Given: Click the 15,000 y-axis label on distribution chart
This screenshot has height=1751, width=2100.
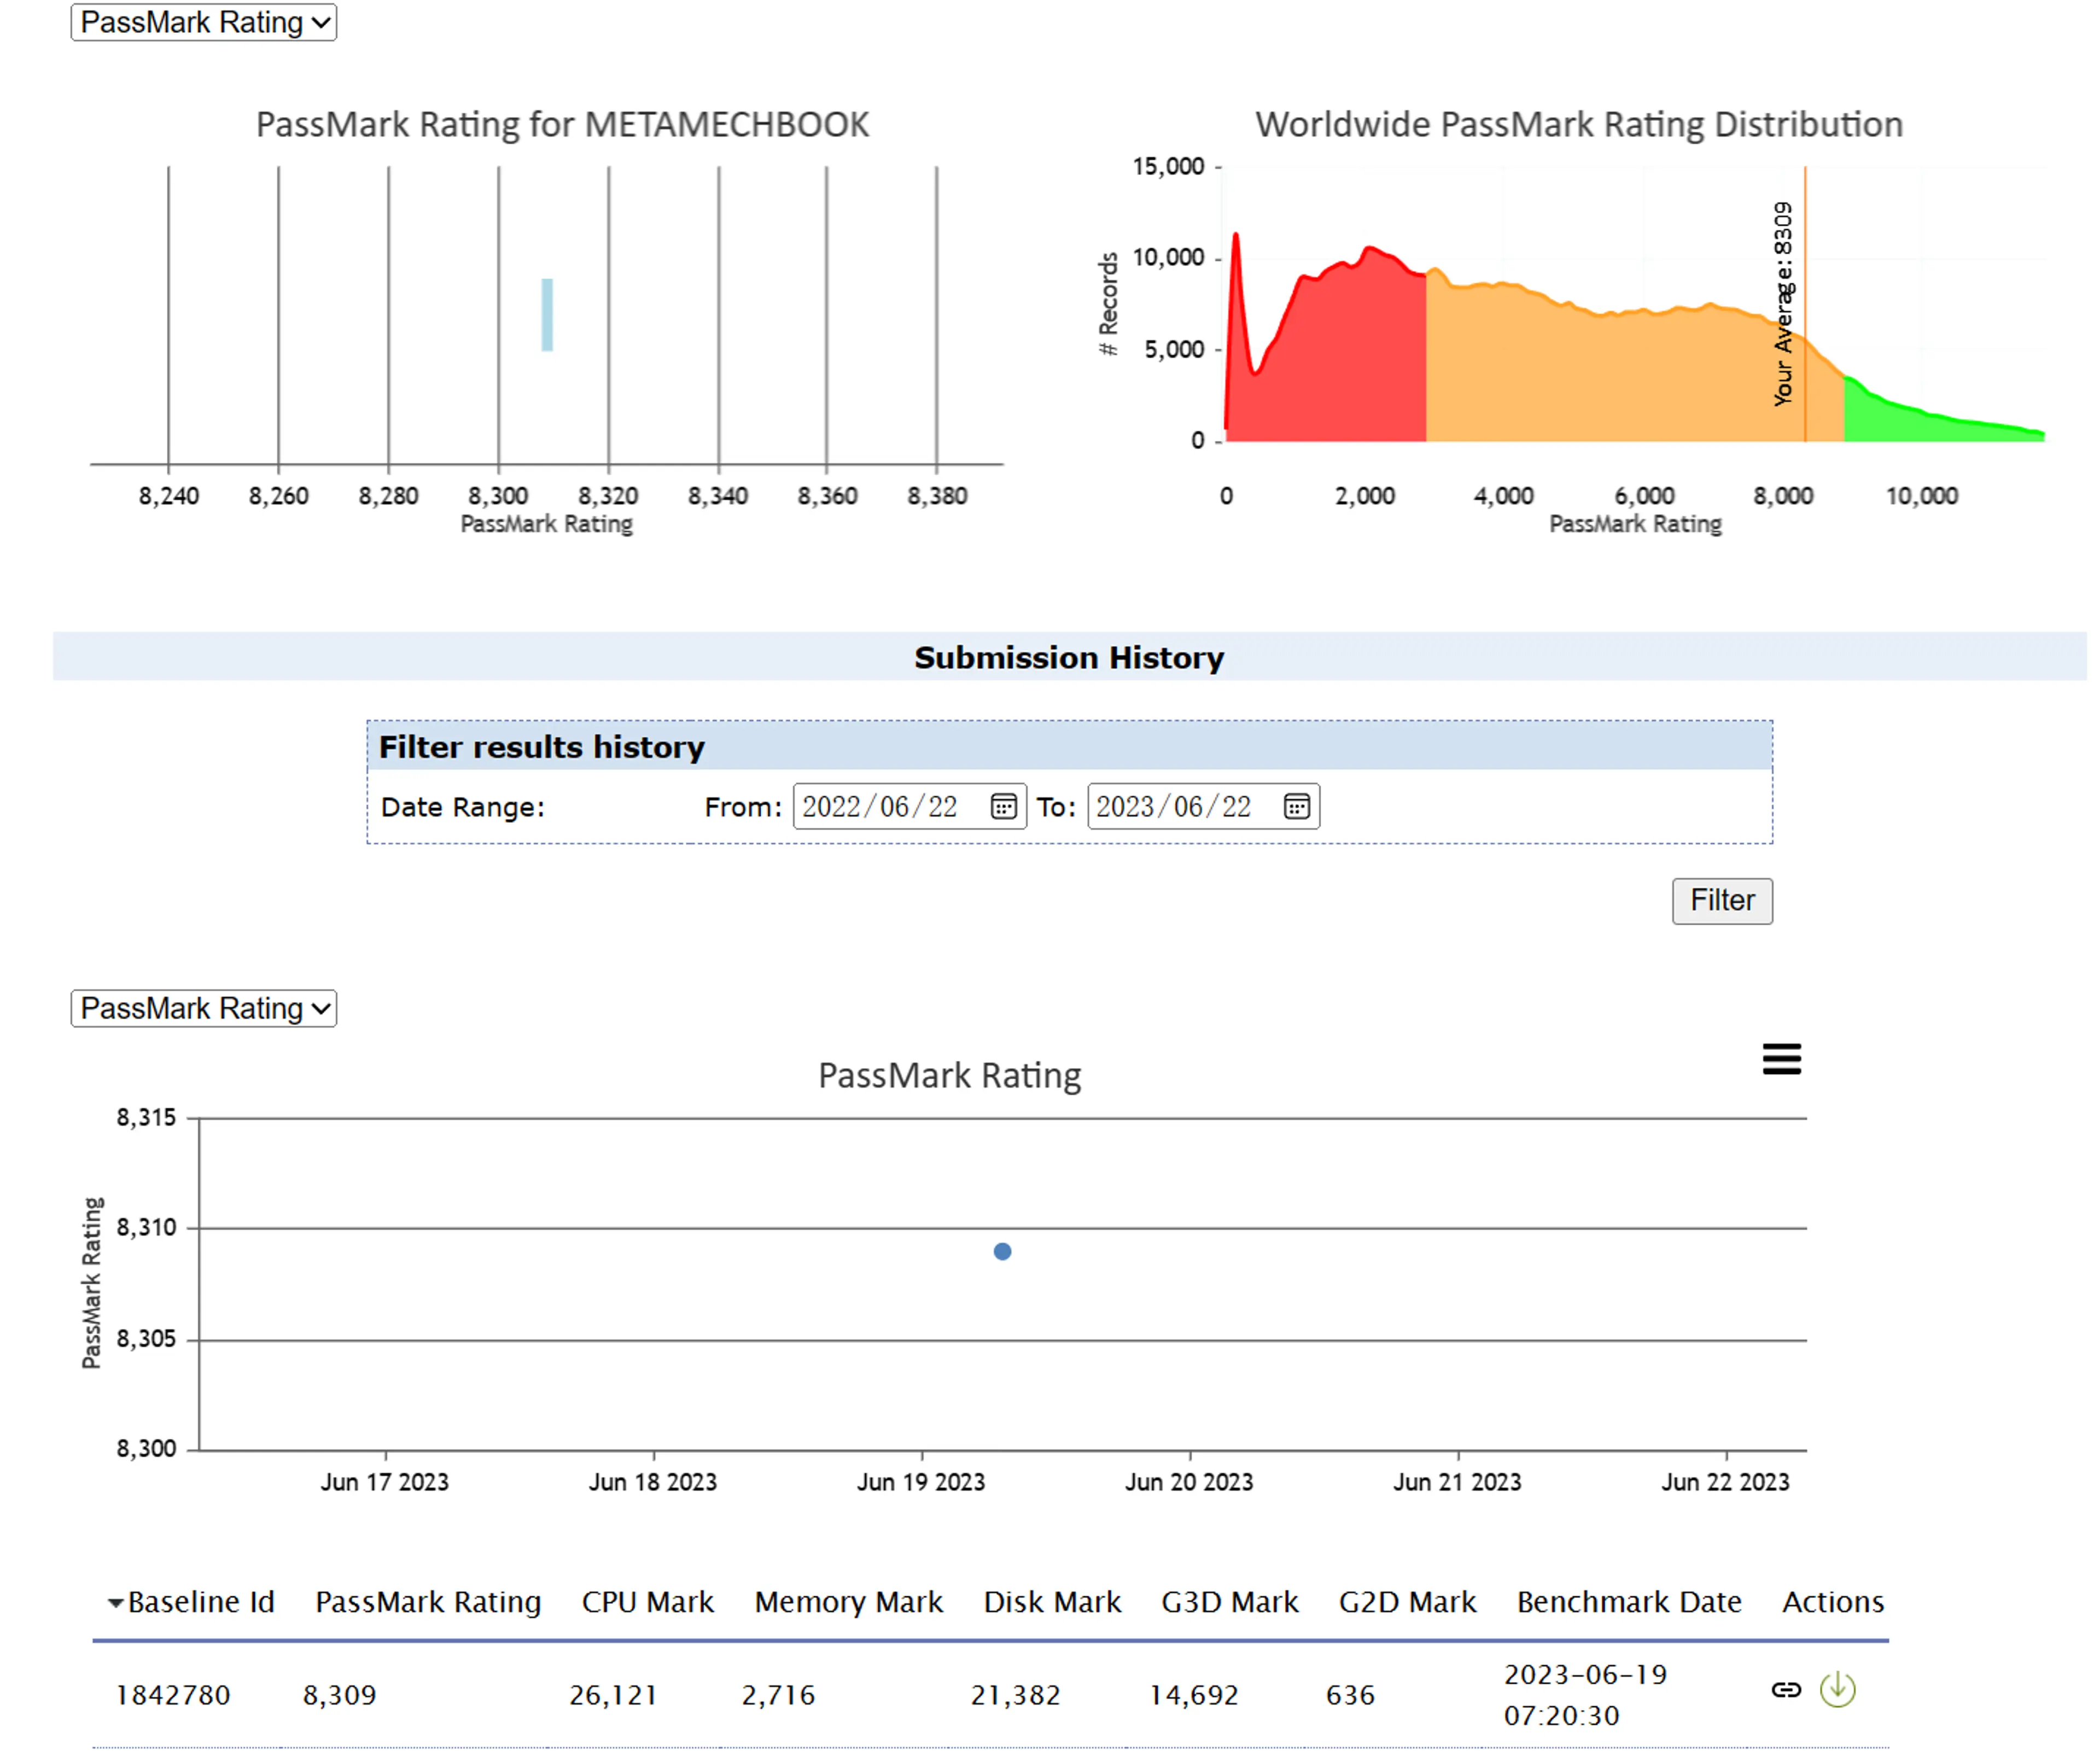Looking at the screenshot, I should pos(1168,166).
